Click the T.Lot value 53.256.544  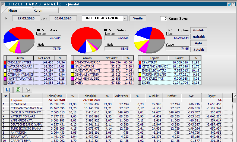177,38
